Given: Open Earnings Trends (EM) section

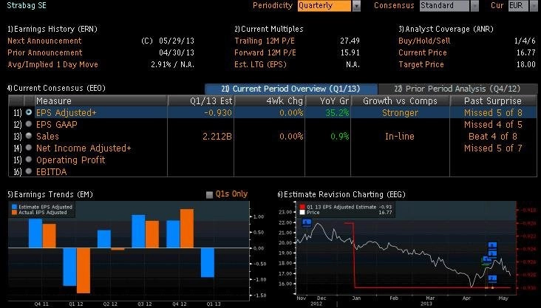Looking at the screenshot, I should pos(50,194).
